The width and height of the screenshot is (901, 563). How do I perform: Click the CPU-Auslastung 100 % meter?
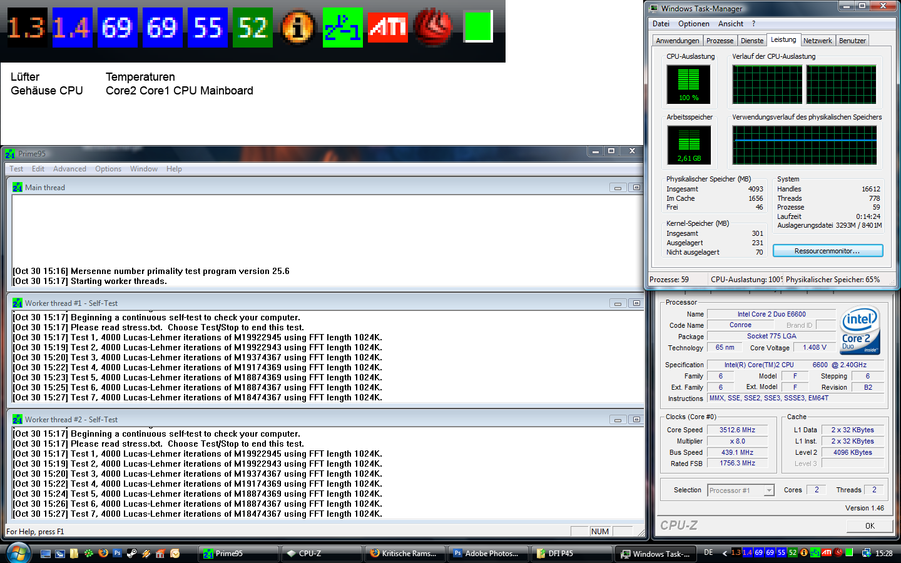click(x=689, y=84)
